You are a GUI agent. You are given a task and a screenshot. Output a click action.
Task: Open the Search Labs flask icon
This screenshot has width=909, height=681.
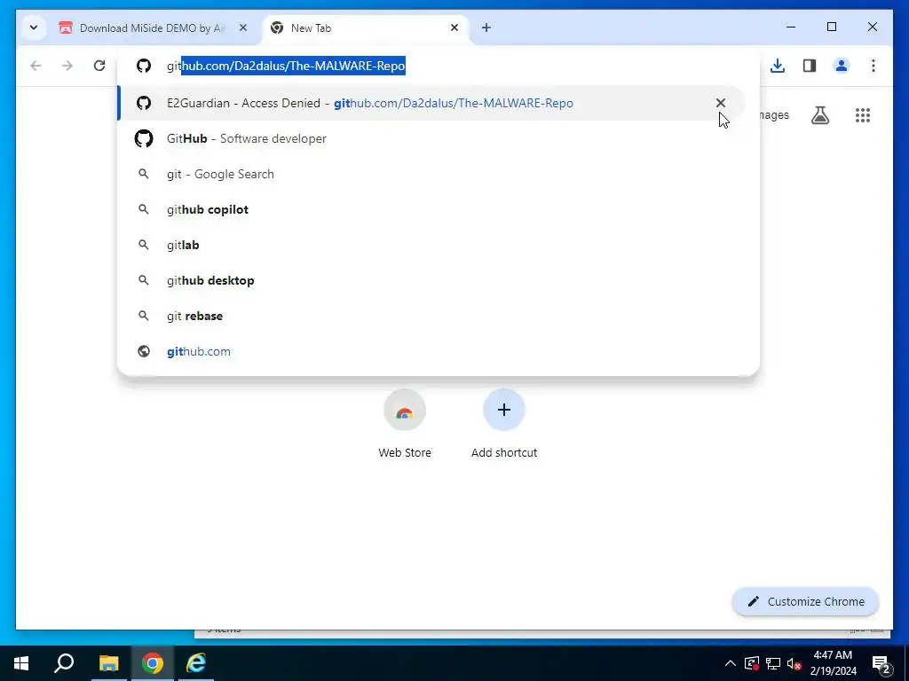coord(819,115)
